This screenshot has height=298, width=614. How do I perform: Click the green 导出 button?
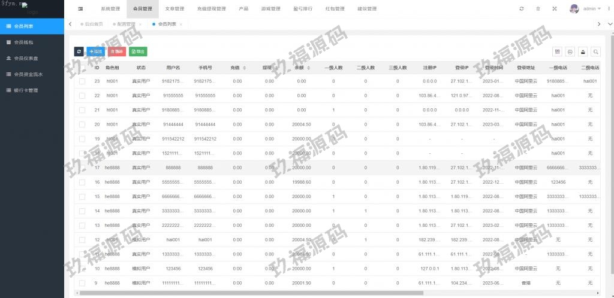pos(138,52)
